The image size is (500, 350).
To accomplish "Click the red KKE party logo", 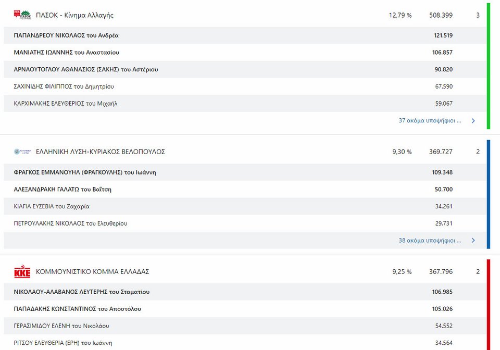I will coord(22,271).
